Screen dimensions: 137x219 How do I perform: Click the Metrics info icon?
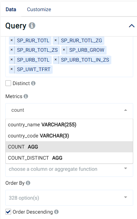click(26, 96)
